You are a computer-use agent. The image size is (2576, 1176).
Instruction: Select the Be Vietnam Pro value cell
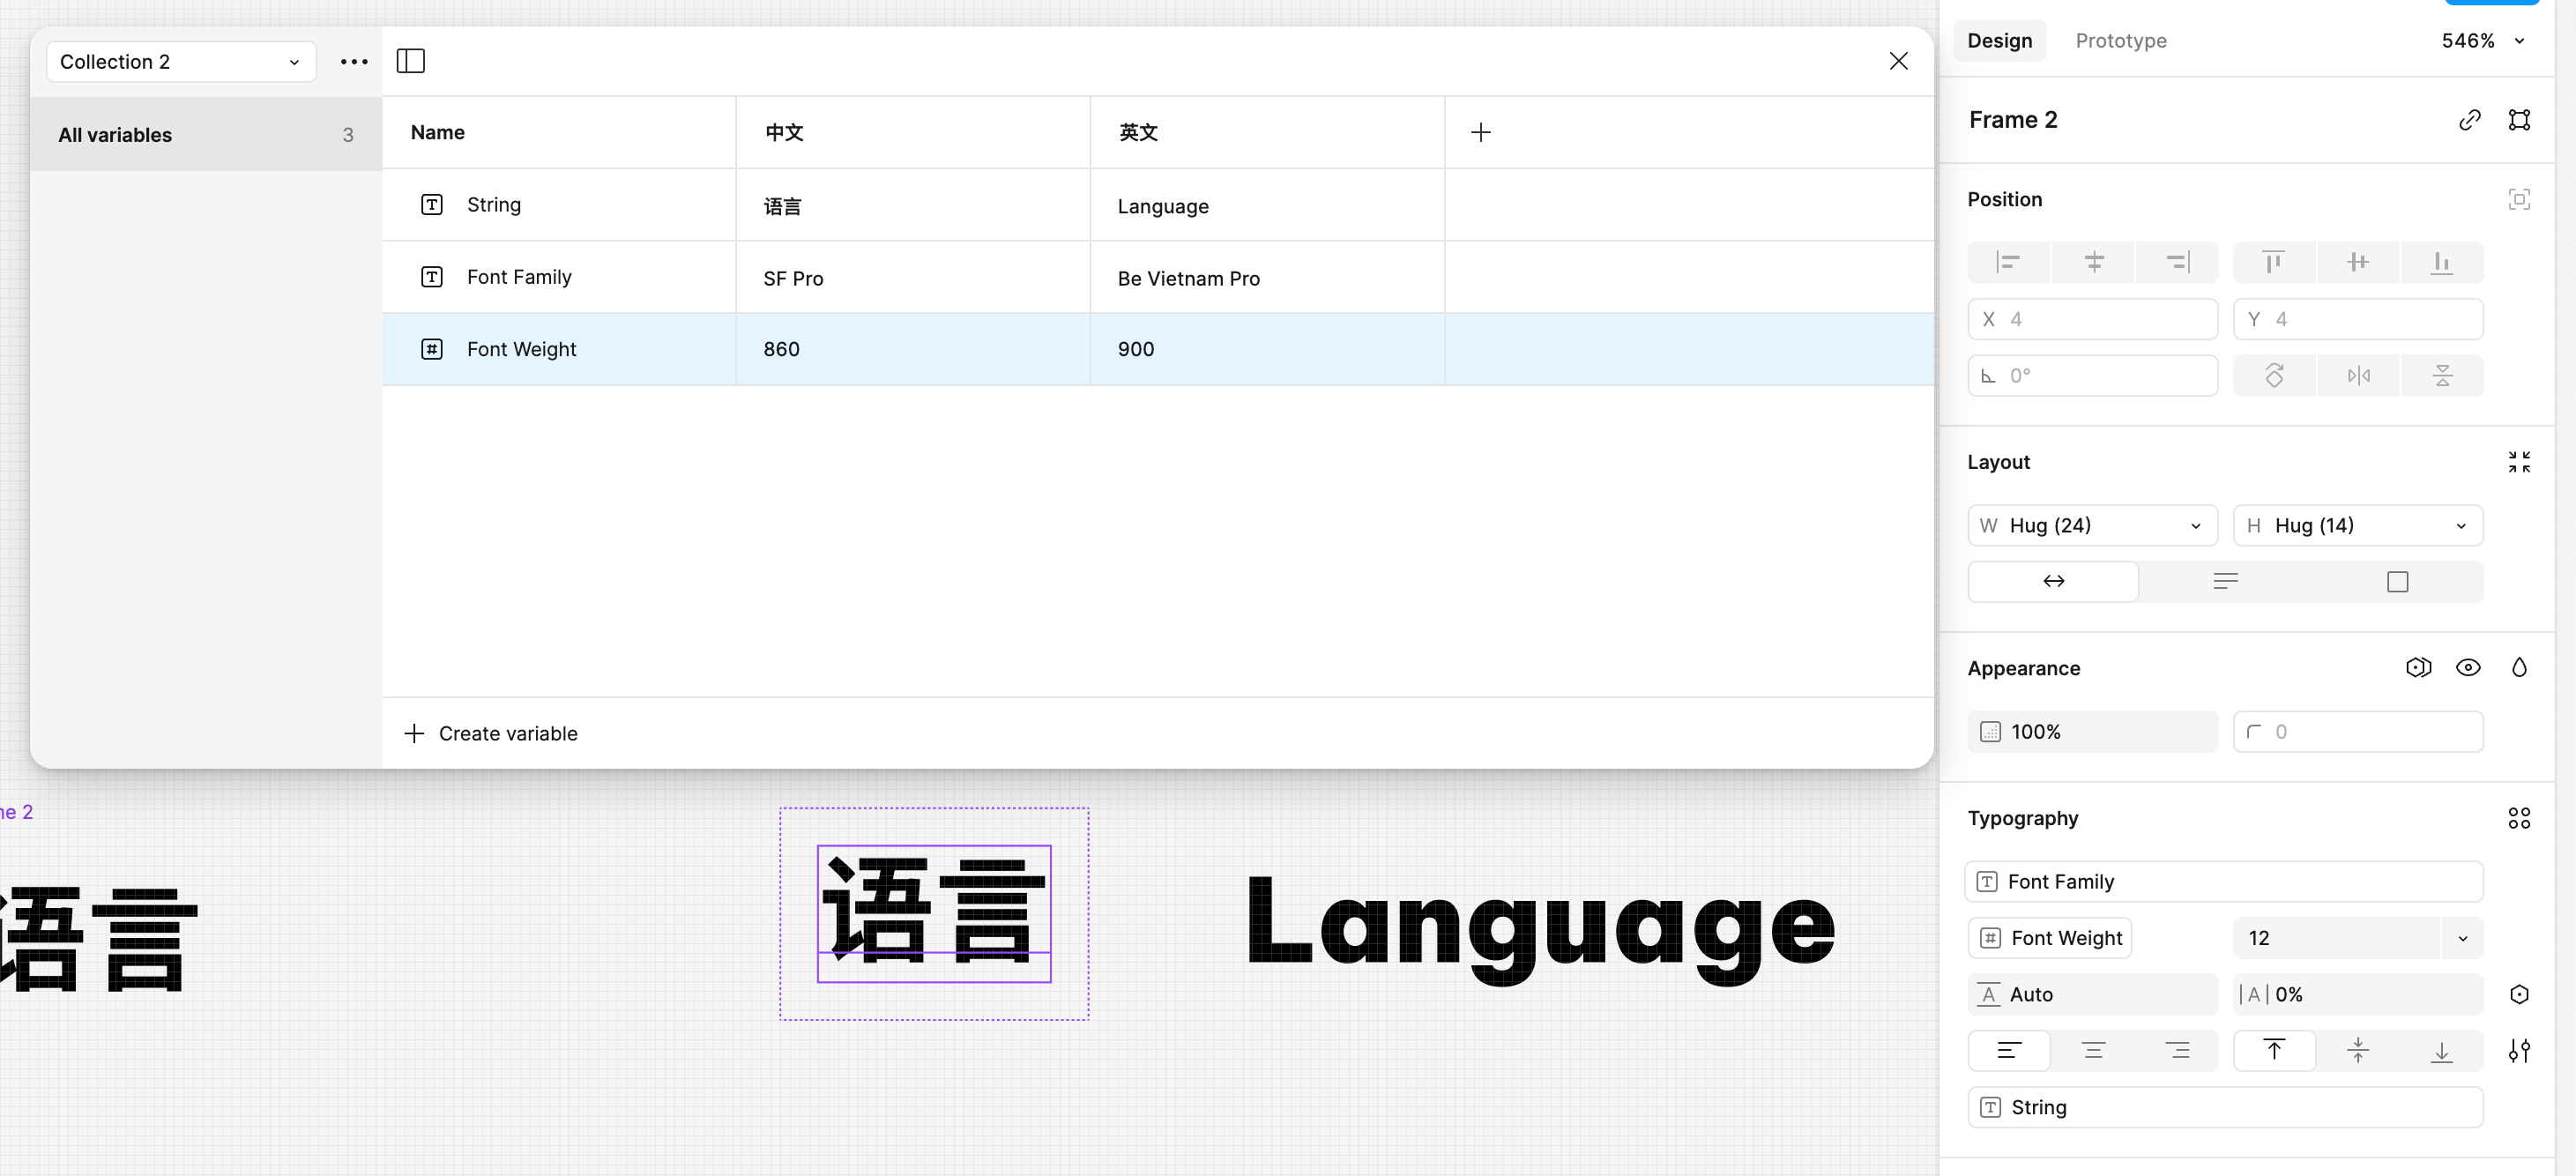[x=1267, y=277]
